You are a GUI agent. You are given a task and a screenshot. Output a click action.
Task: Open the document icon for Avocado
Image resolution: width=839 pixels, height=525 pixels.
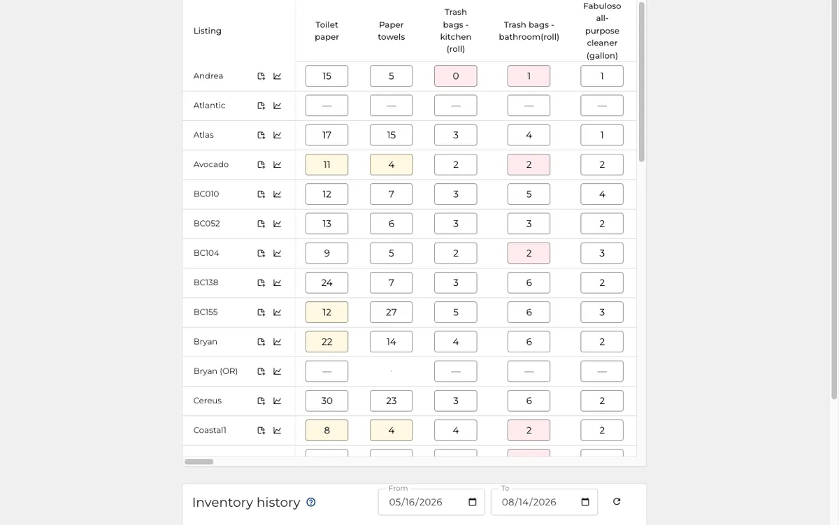261,165
